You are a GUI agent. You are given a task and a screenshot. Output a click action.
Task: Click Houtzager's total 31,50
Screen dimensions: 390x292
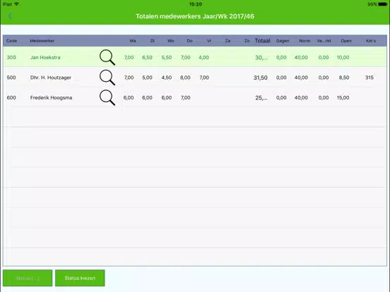pos(261,78)
